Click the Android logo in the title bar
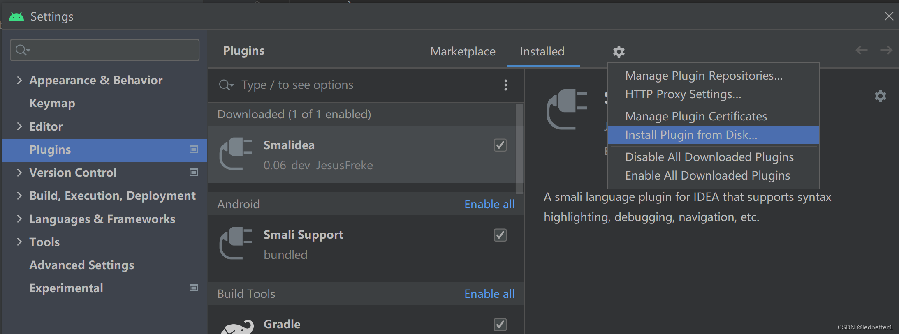The height and width of the screenshot is (334, 899). tap(16, 16)
